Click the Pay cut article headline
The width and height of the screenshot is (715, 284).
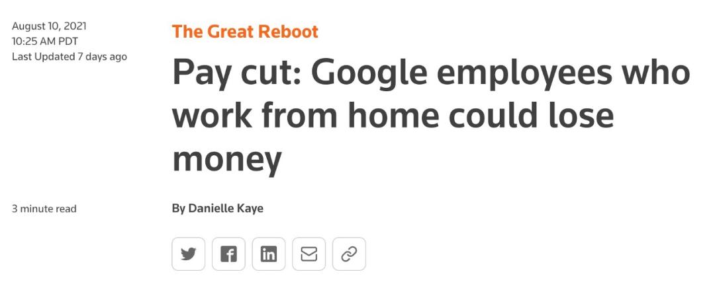(x=430, y=116)
